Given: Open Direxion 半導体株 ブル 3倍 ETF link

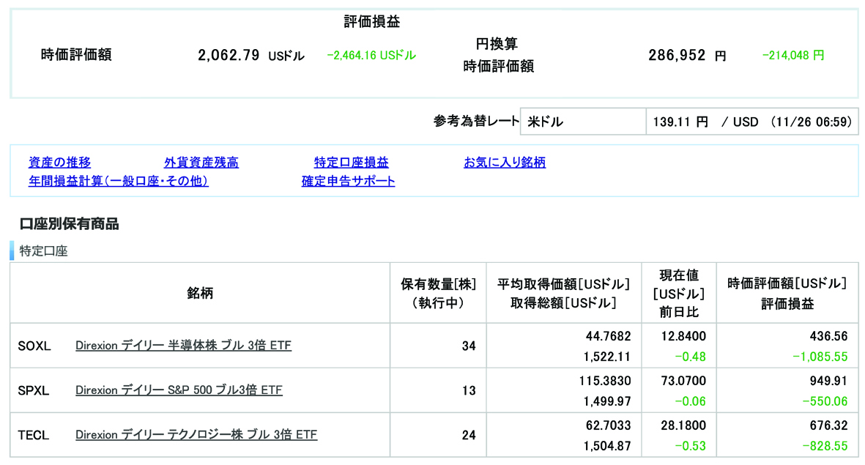Looking at the screenshot, I should 183,346.
